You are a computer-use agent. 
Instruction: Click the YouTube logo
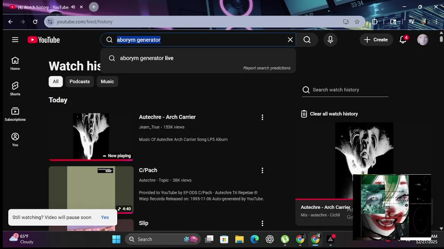click(x=44, y=40)
